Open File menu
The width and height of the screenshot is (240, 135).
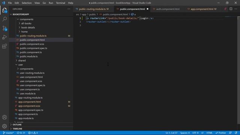[10, 3]
